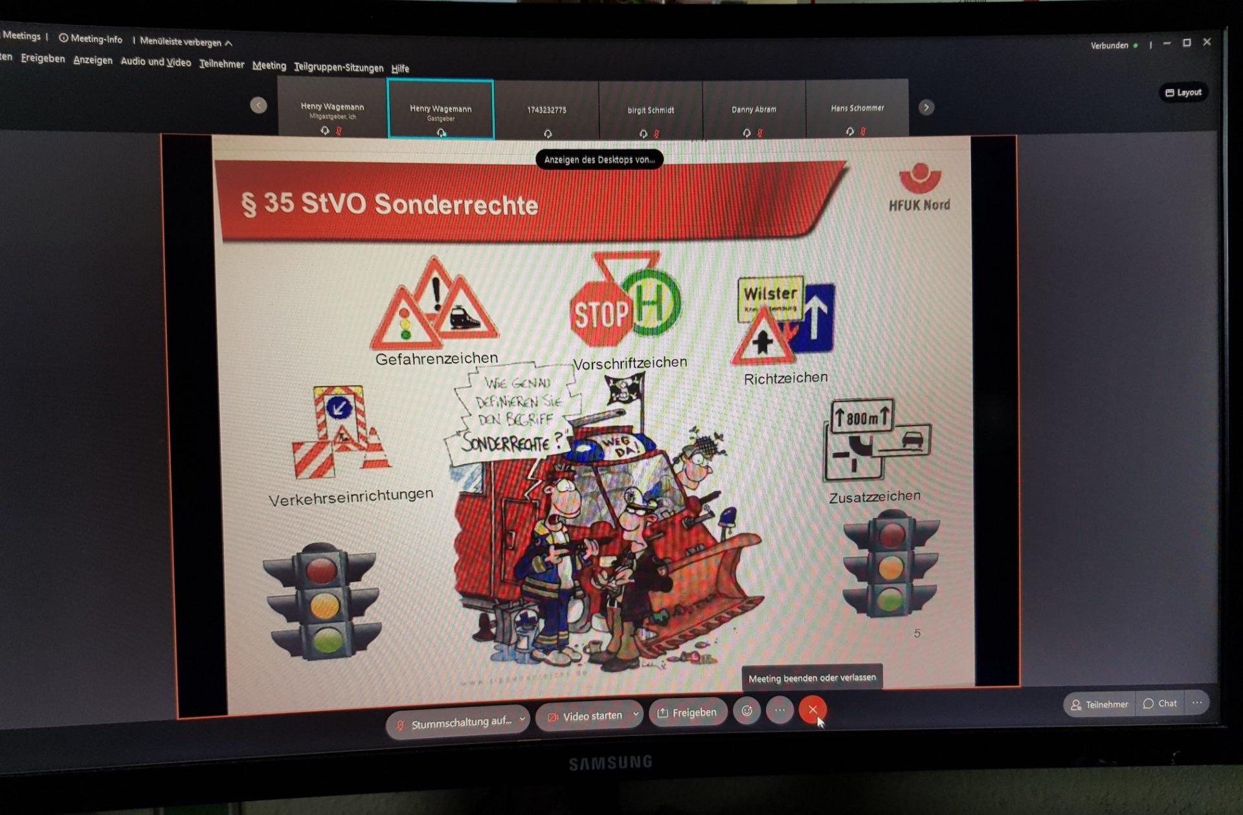Open the Teilnehmer participants panel
1243x815 pixels.
pyautogui.click(x=1099, y=704)
